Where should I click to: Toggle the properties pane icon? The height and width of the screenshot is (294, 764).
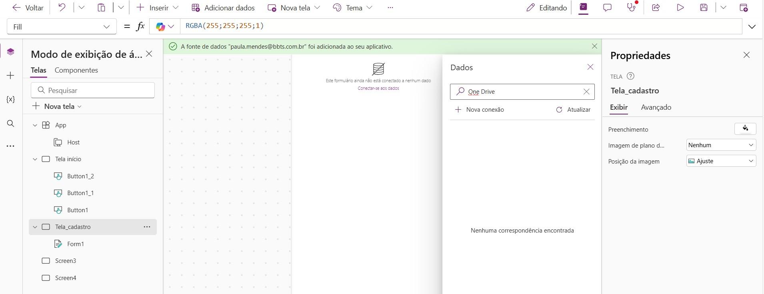pyautogui.click(x=584, y=8)
